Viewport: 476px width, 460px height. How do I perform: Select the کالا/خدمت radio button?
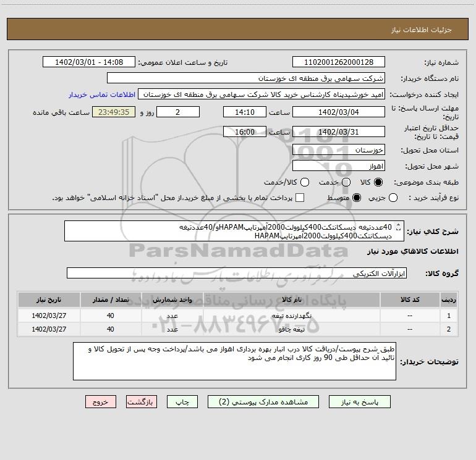click(x=305, y=182)
